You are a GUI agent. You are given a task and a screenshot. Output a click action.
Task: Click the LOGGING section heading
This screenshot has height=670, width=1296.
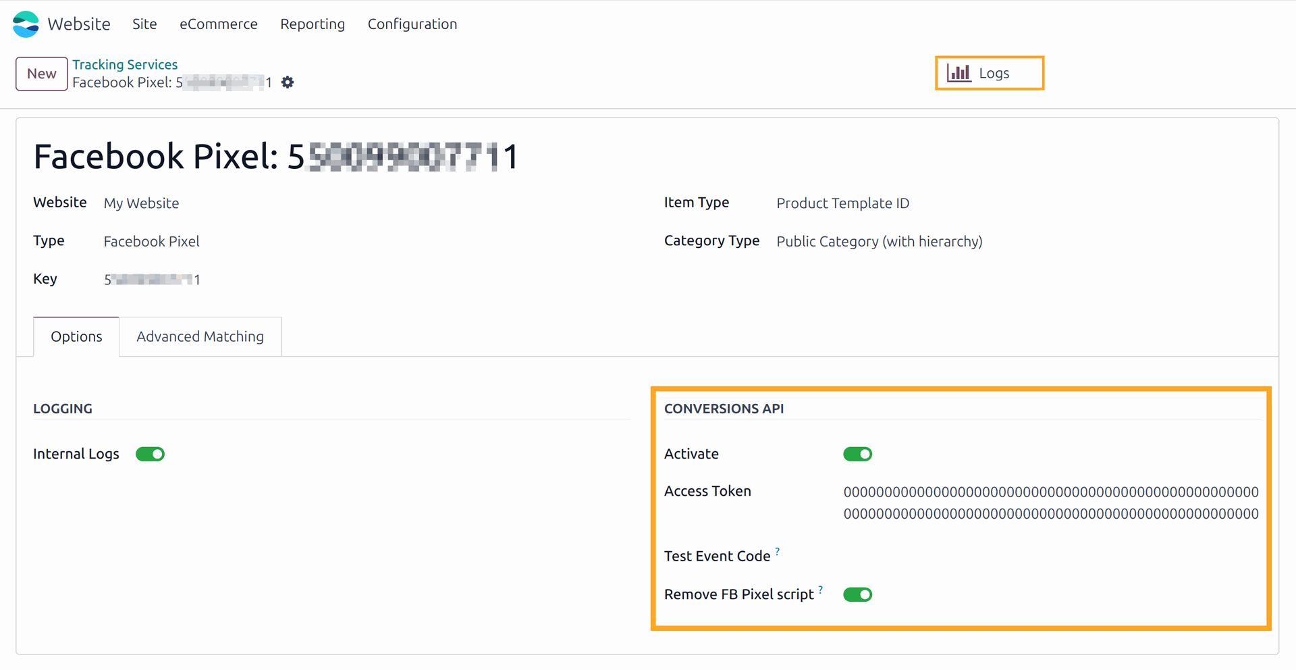[x=63, y=409]
